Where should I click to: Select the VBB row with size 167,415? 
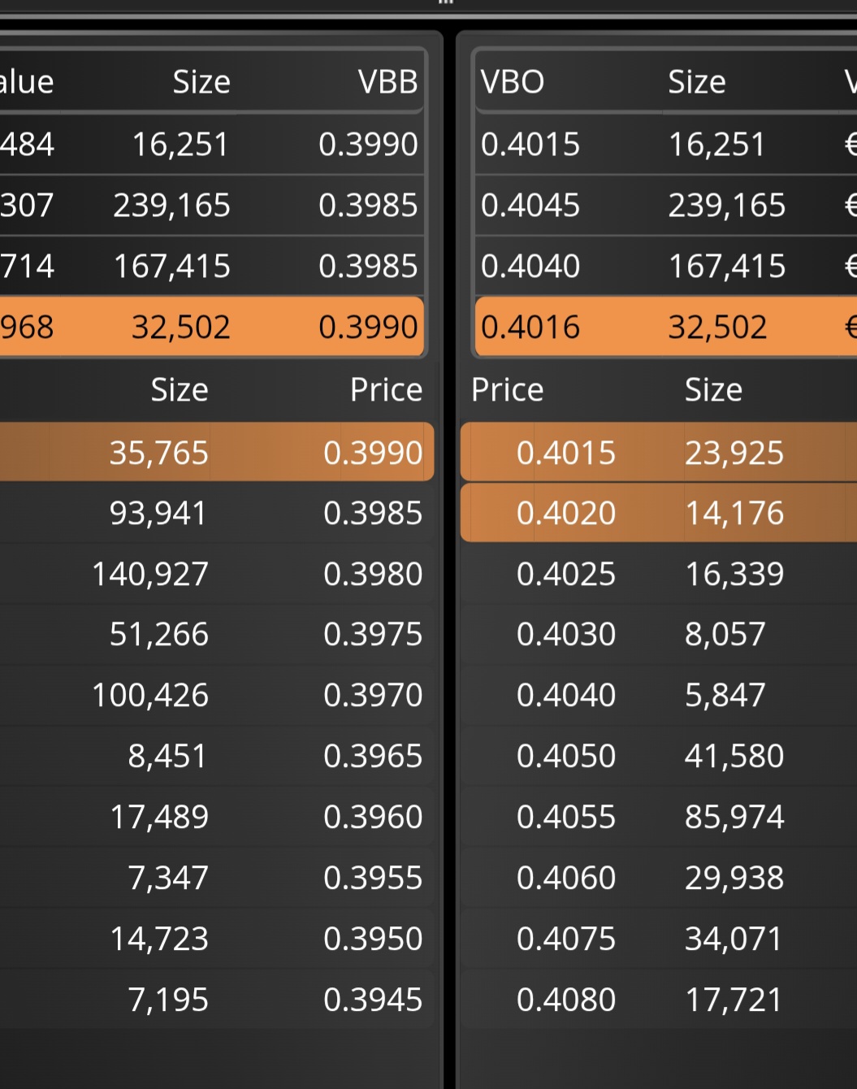coord(211,266)
